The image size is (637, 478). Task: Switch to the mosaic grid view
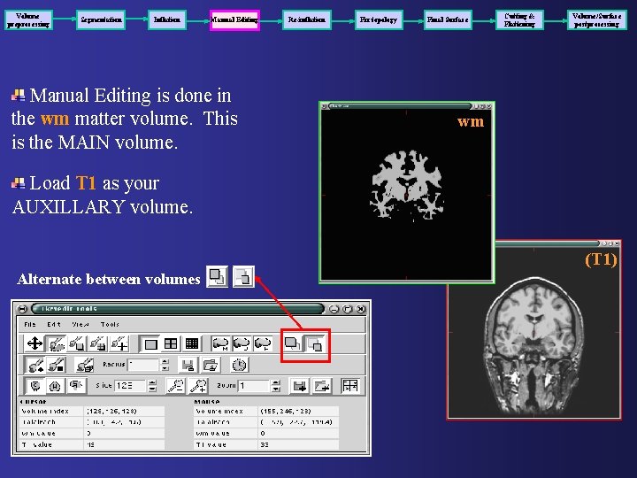click(x=192, y=343)
